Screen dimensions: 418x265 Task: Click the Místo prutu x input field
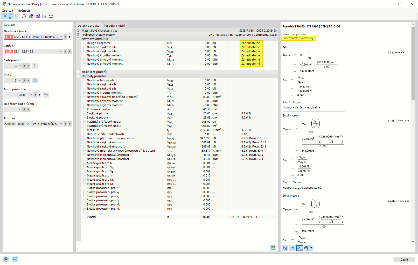[18, 95]
